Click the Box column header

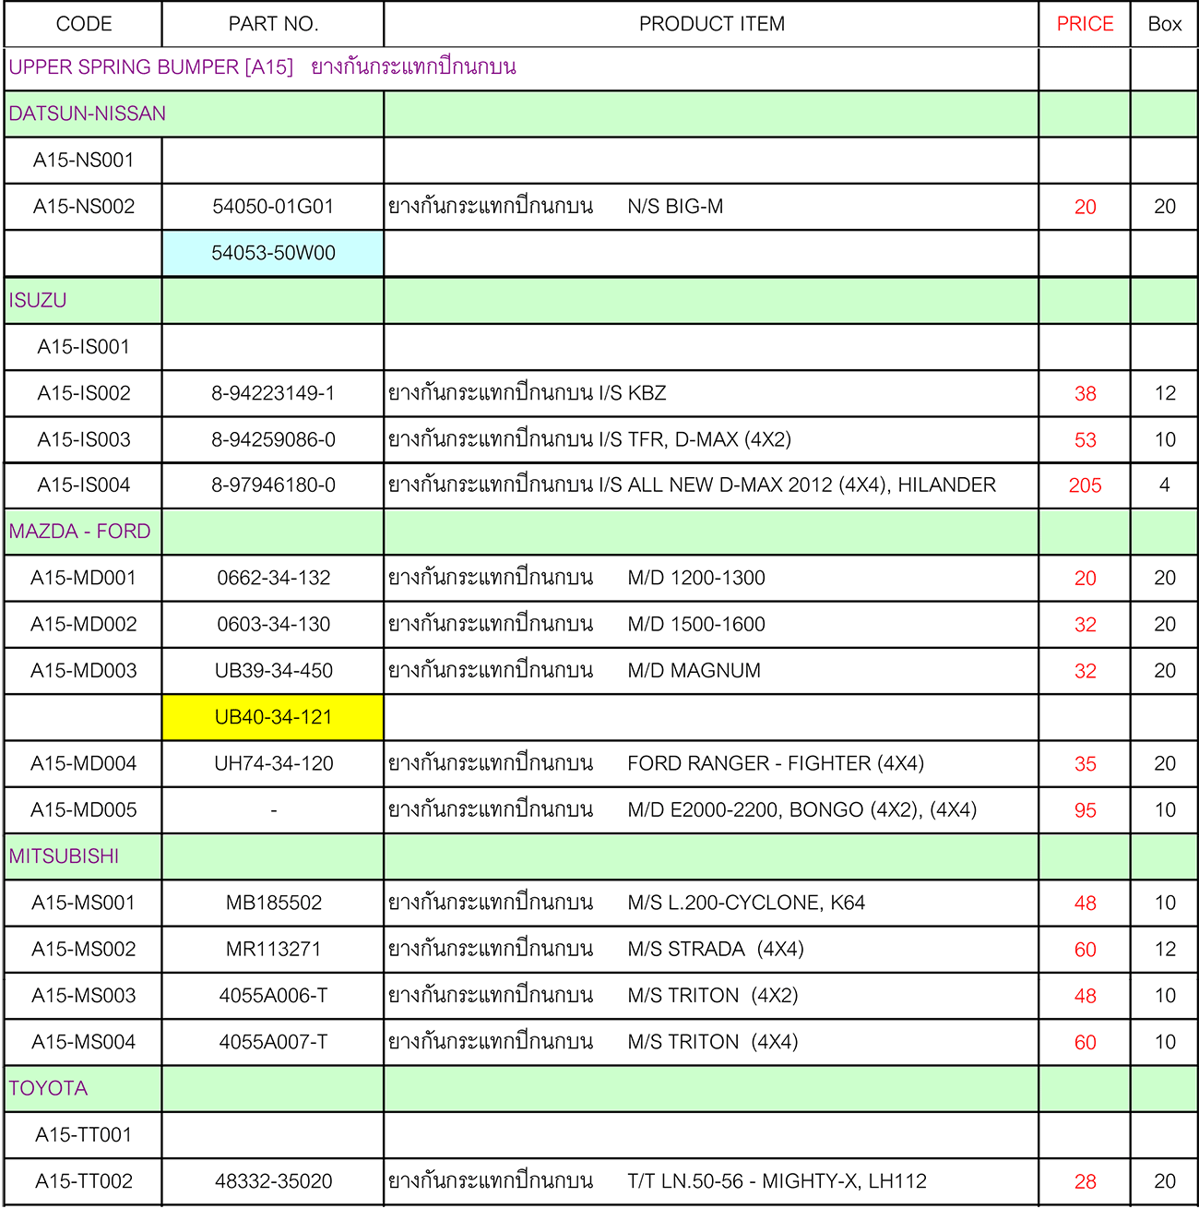[1165, 24]
